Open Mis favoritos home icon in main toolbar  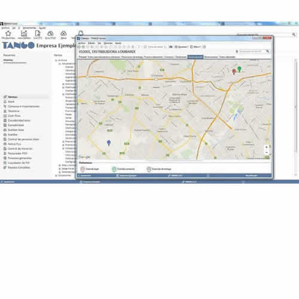pos(8,33)
